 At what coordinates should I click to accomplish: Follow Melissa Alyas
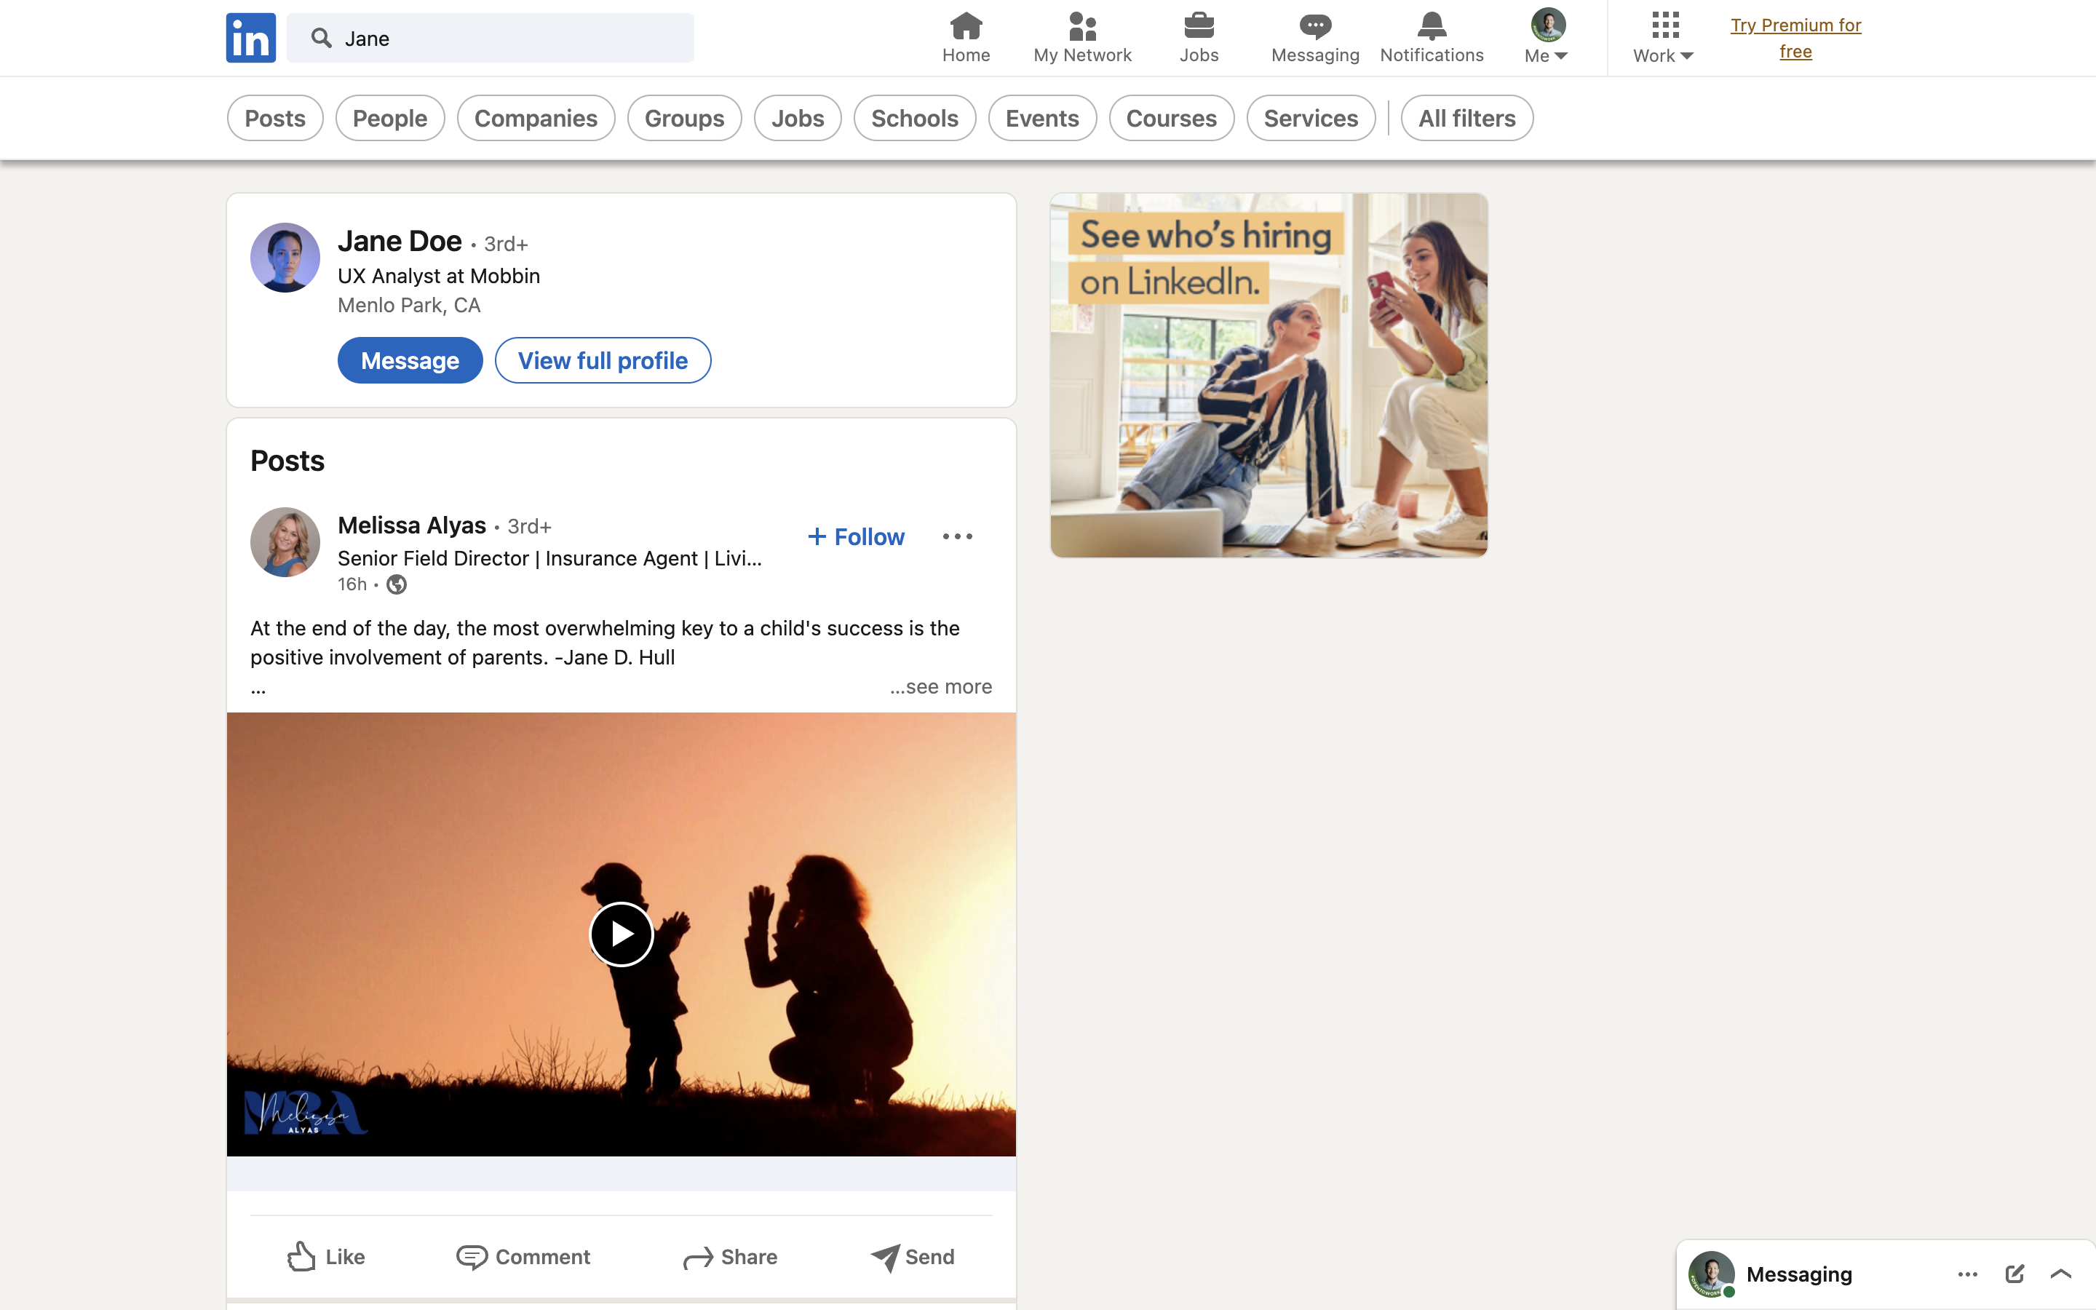click(856, 536)
